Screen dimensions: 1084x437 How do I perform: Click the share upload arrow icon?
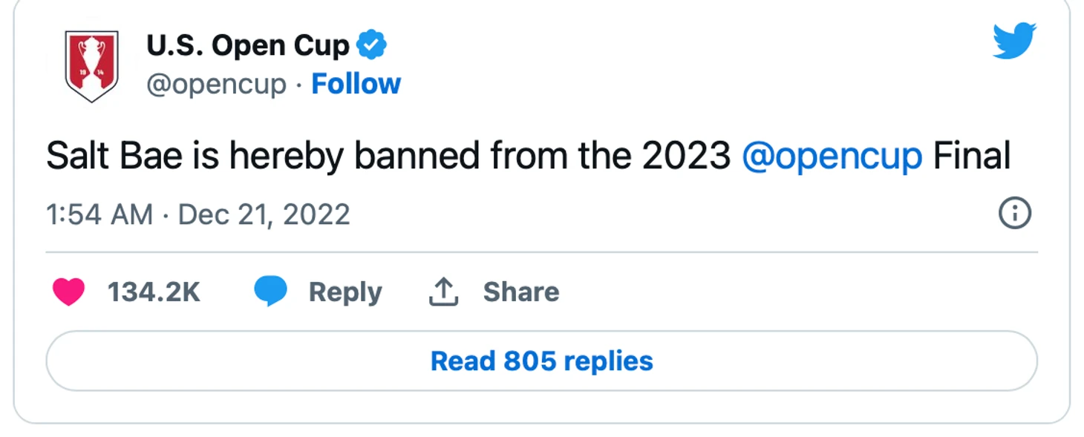444,292
